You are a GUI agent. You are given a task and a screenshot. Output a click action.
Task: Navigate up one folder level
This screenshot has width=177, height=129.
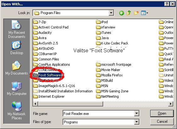click(129, 13)
